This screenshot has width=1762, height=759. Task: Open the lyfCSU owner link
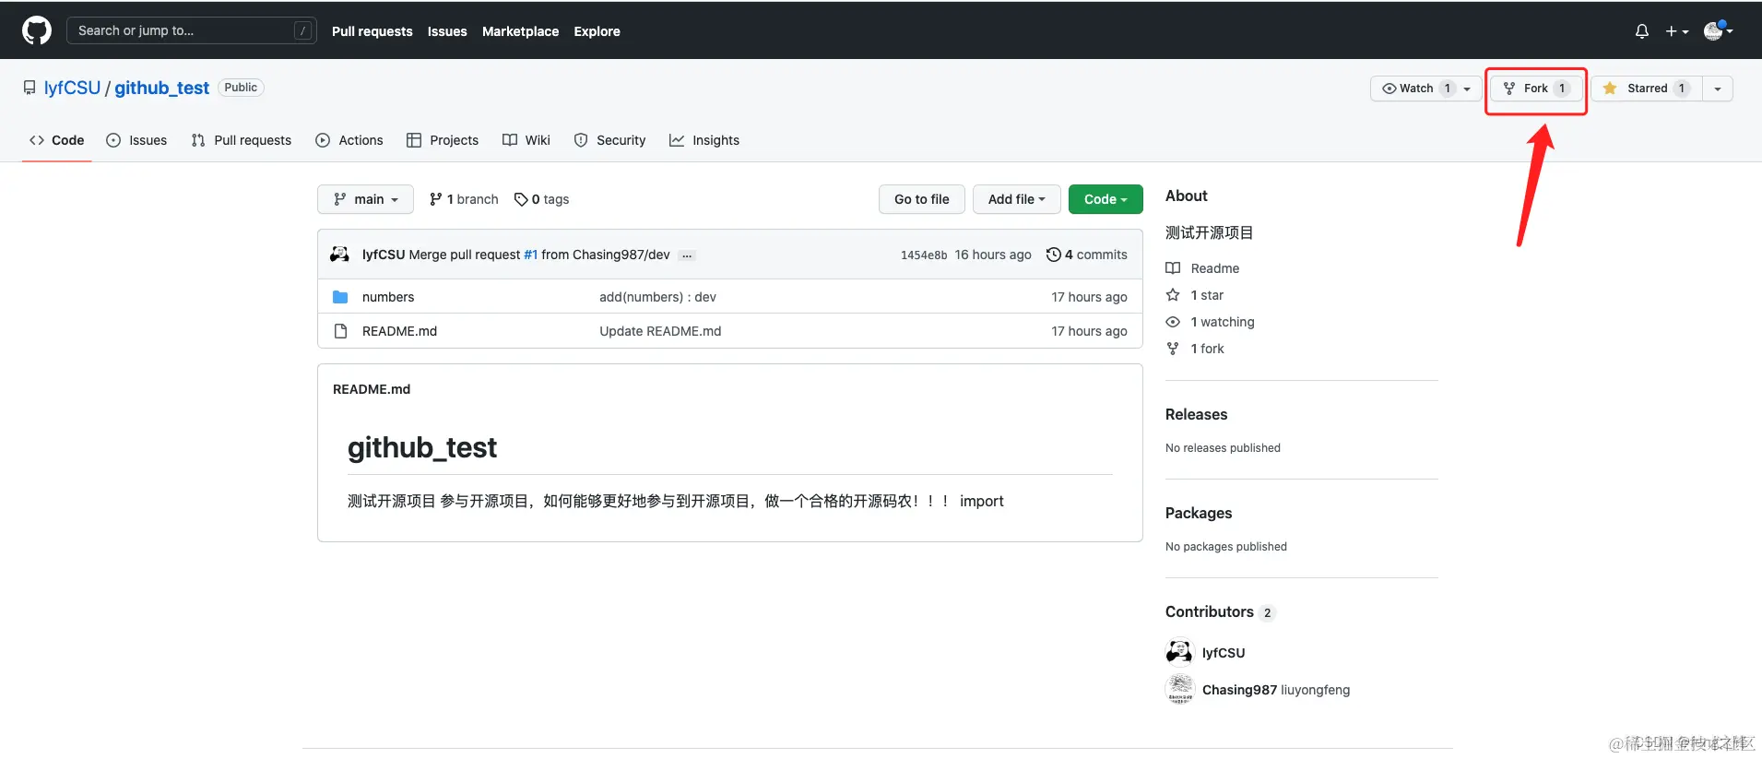tap(72, 88)
